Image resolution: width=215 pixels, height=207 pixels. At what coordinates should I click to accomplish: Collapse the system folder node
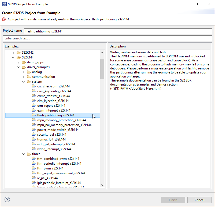click(23, 82)
